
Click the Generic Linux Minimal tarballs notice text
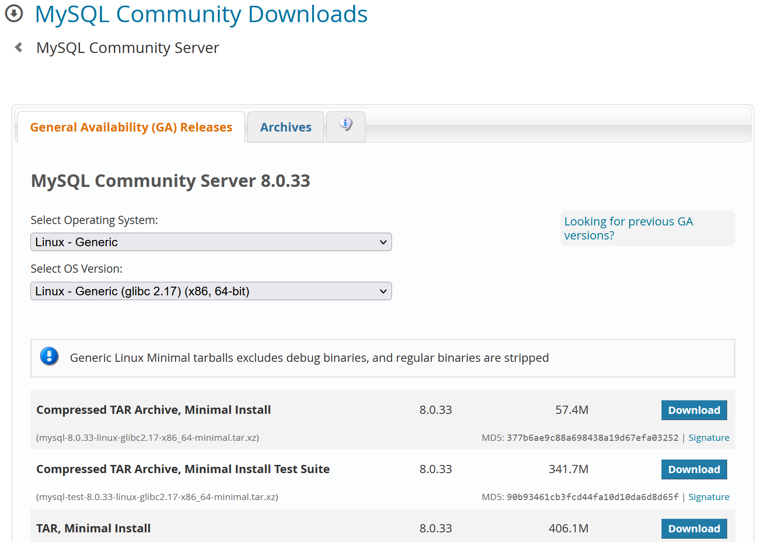point(310,357)
